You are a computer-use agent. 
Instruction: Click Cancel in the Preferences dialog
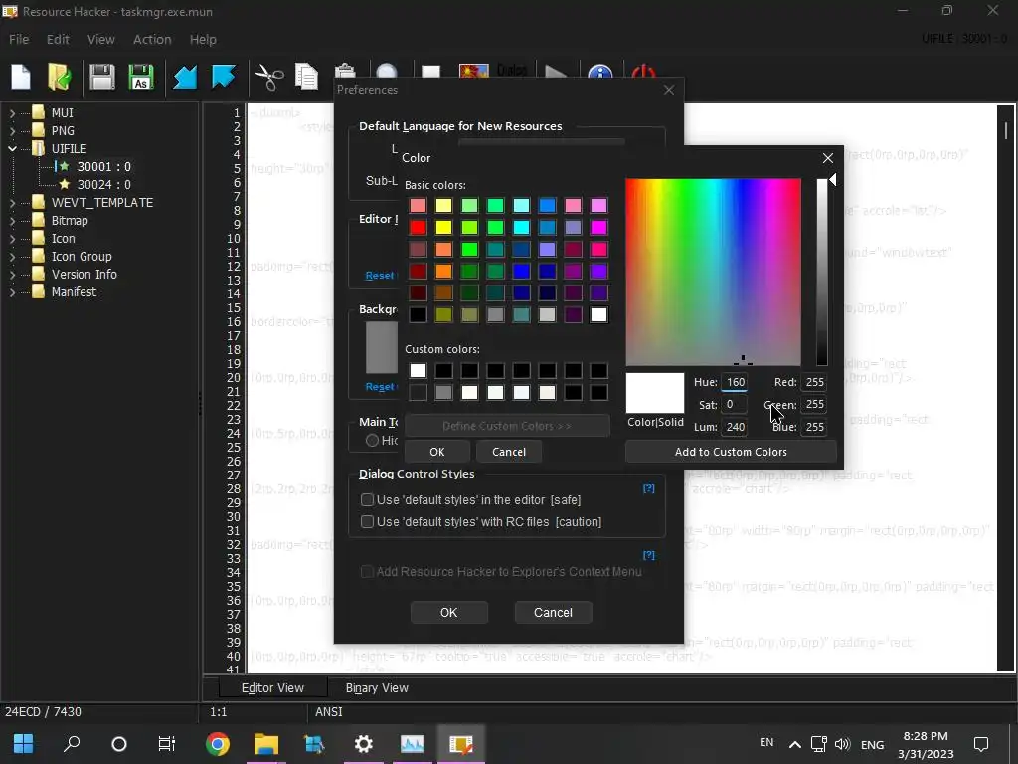[553, 612]
